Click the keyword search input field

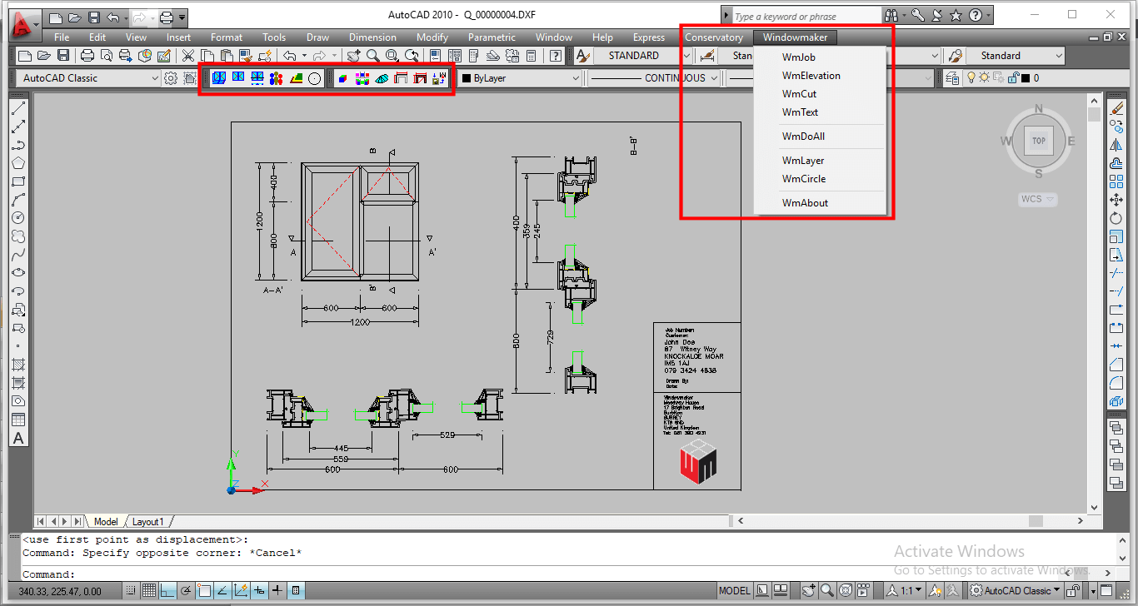(x=805, y=16)
